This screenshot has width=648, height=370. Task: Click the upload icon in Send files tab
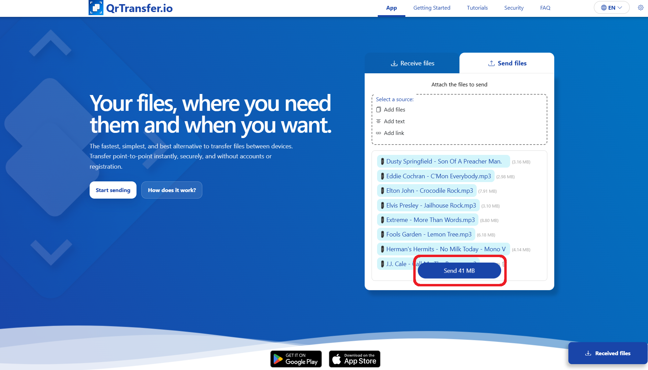pyautogui.click(x=492, y=63)
